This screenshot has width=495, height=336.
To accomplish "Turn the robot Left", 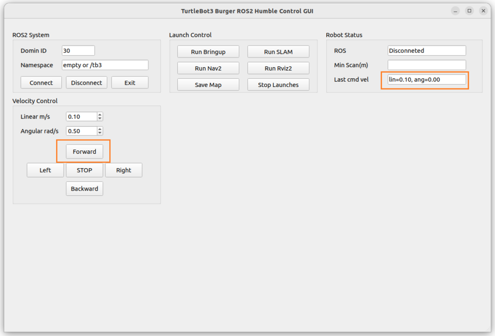I will pyautogui.click(x=45, y=170).
